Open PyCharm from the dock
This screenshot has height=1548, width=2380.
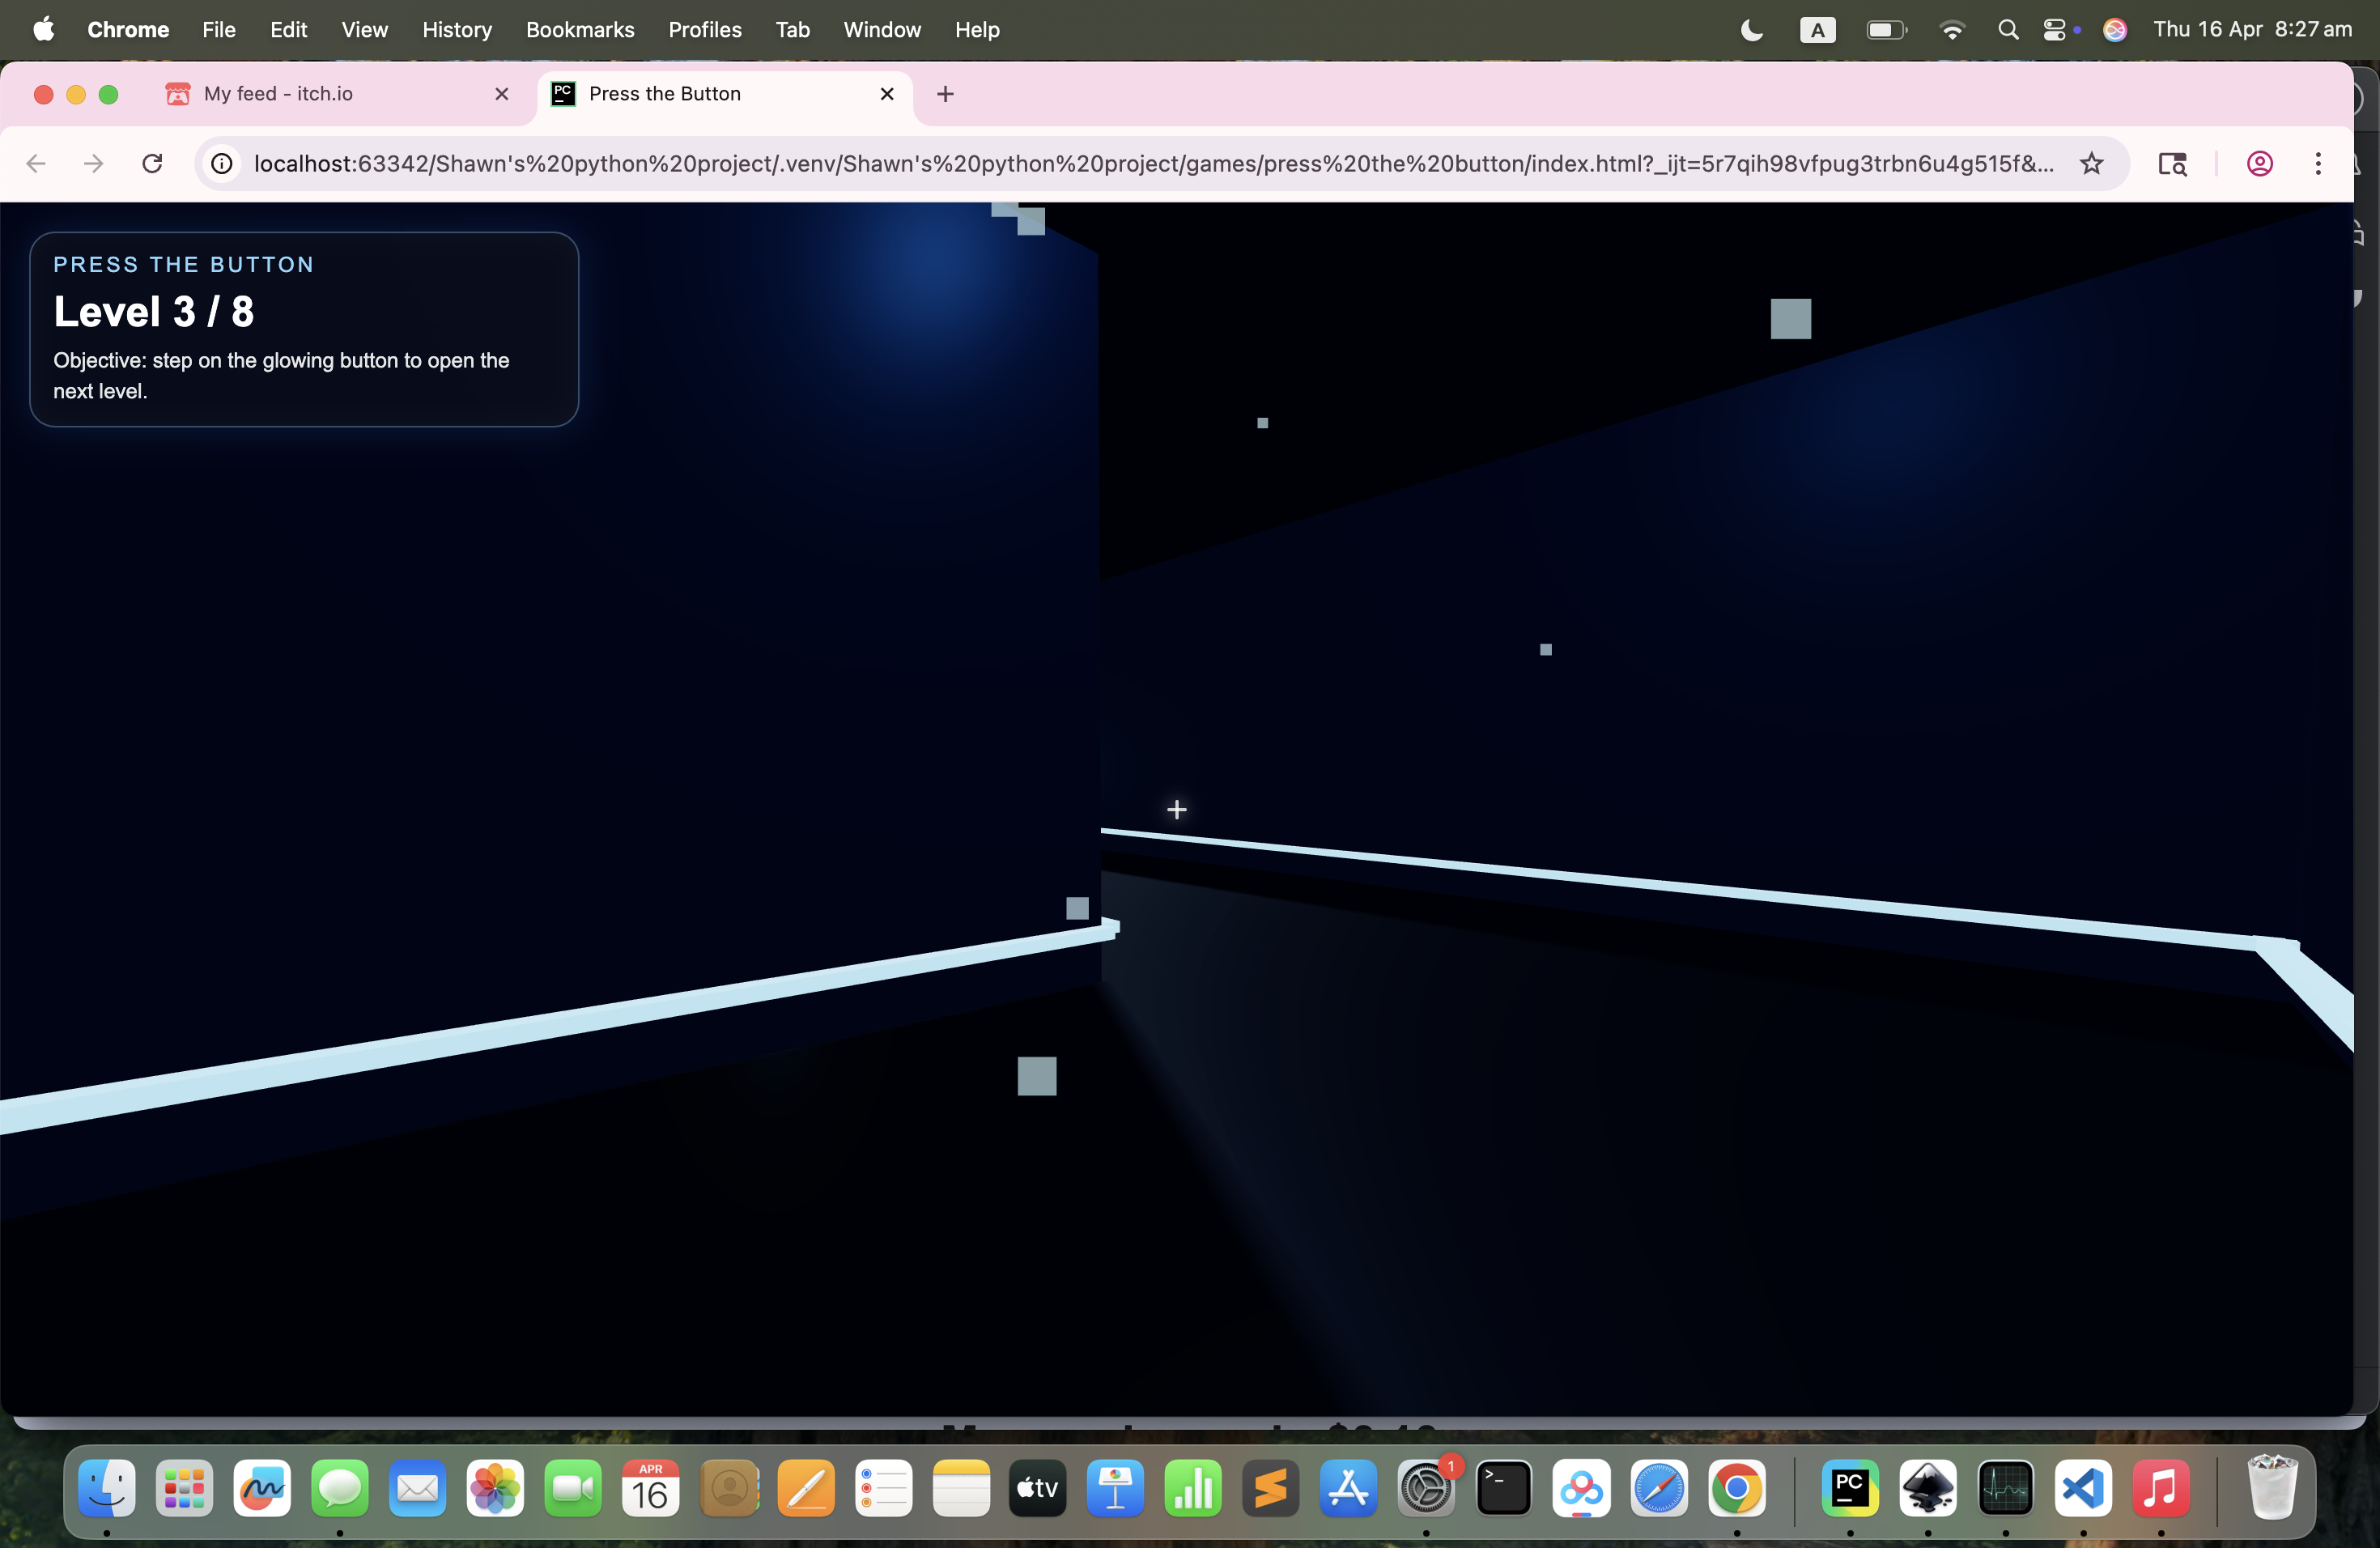click(x=1849, y=1489)
